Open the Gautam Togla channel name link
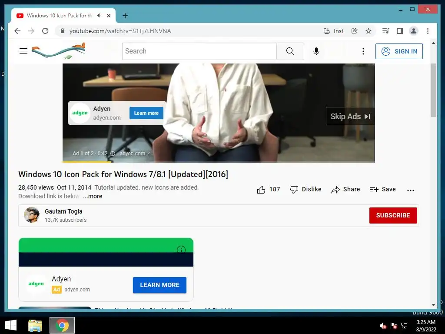 coord(63,211)
